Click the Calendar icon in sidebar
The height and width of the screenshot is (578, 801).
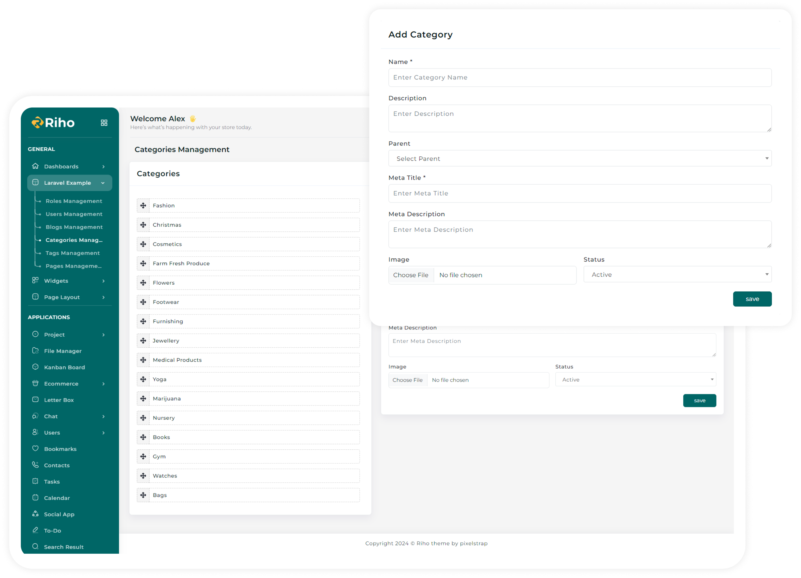35,498
